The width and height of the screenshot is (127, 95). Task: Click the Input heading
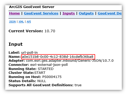coord(16,44)
